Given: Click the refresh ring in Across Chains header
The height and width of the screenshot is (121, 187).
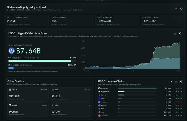Looking at the screenshot, I should [x=181, y=82].
